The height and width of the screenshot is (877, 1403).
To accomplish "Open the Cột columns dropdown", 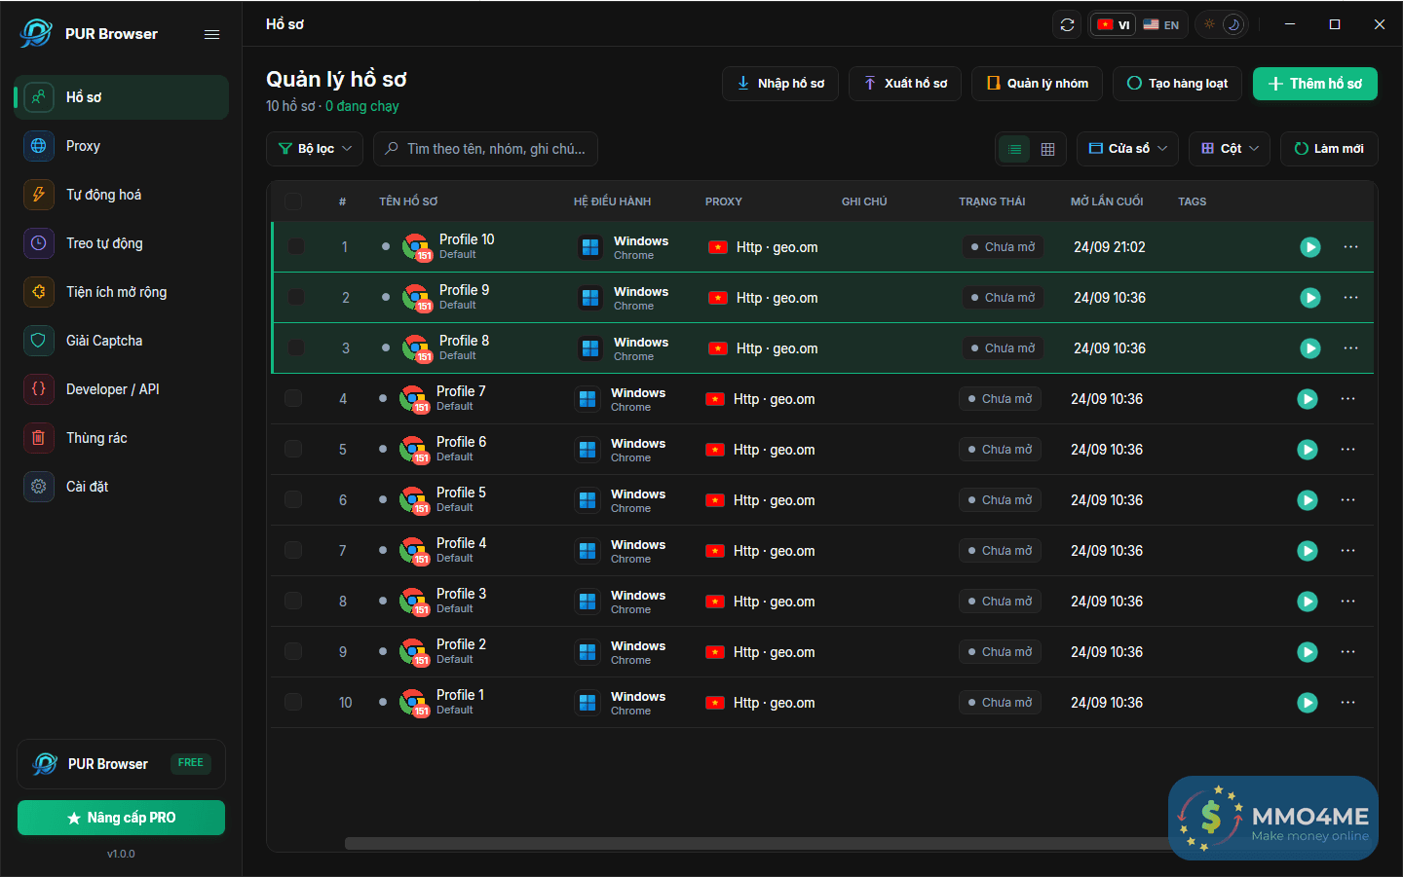I will click(1230, 149).
